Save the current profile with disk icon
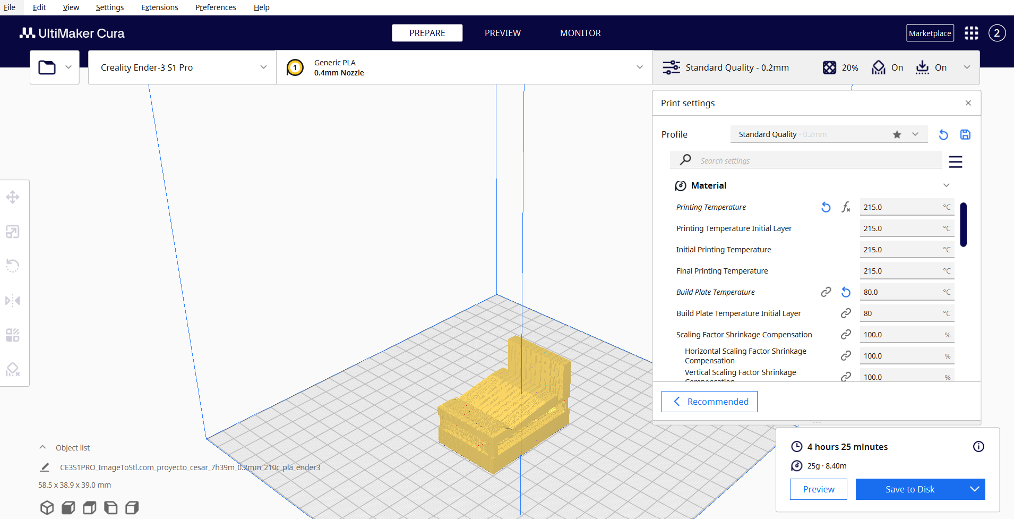The image size is (1014, 519). pos(966,134)
